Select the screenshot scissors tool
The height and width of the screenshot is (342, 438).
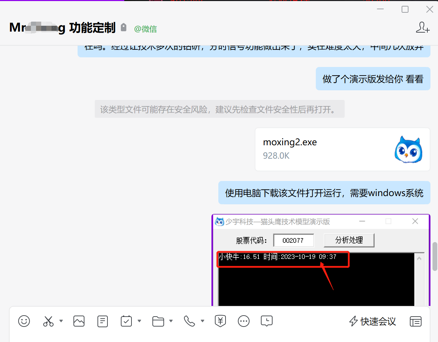coord(48,321)
